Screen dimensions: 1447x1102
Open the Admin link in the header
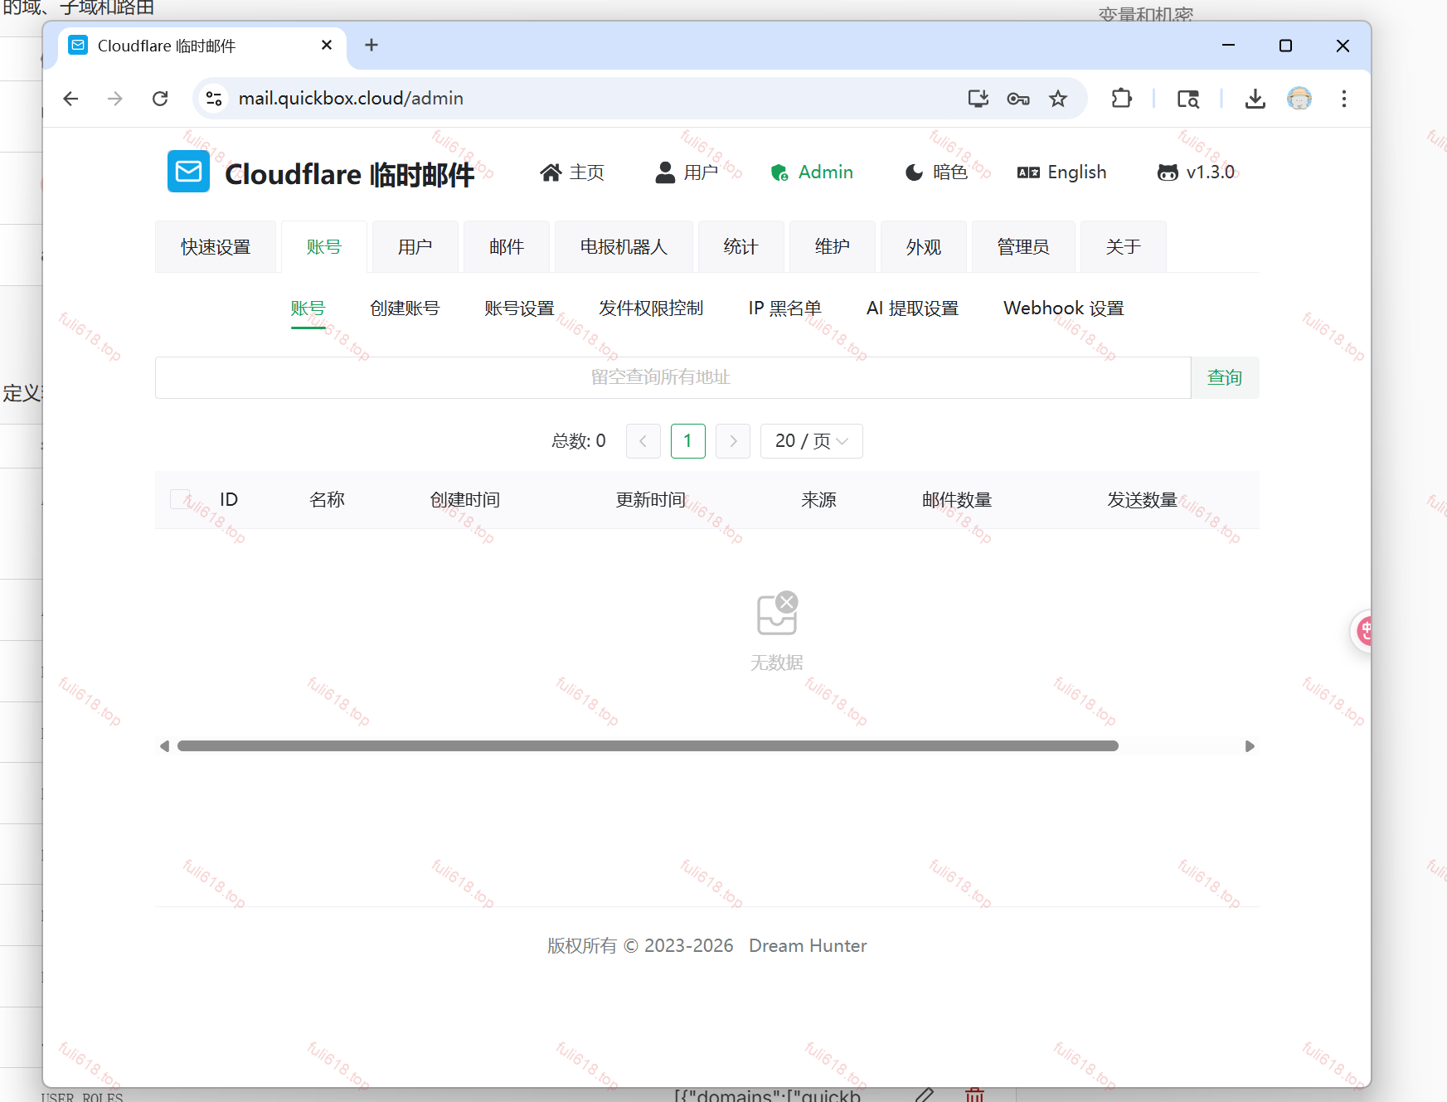[812, 172]
